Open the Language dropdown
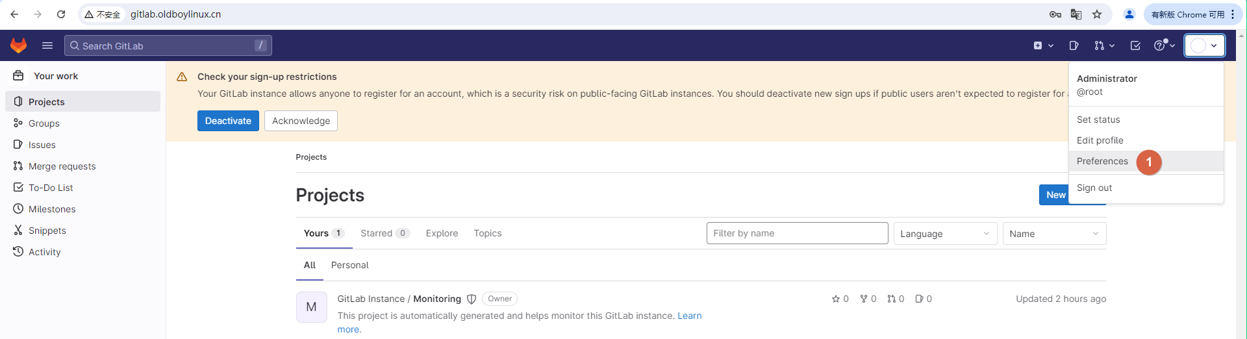Viewport: 1247px width, 339px height. tap(945, 233)
